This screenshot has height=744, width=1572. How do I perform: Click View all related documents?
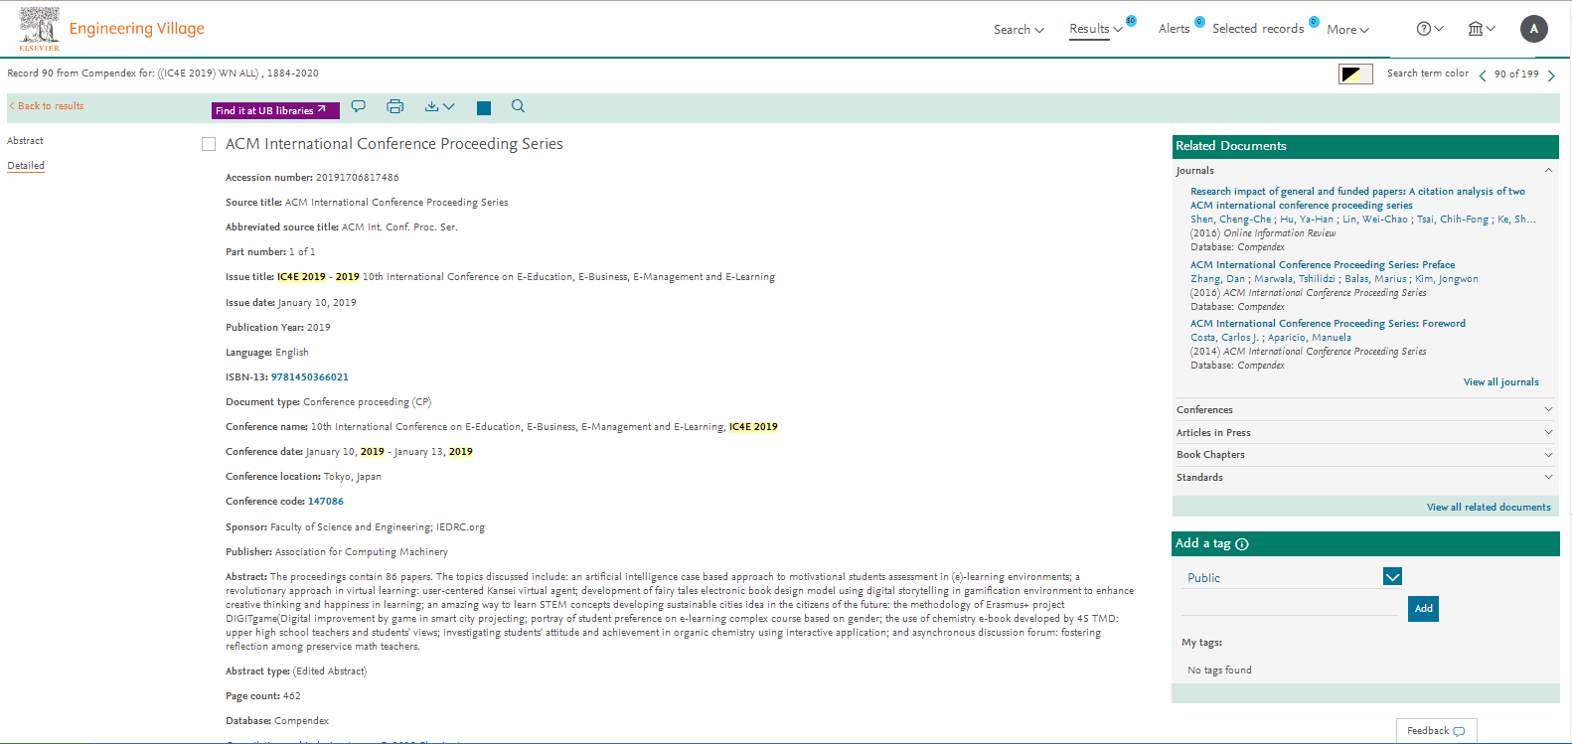[1489, 508]
